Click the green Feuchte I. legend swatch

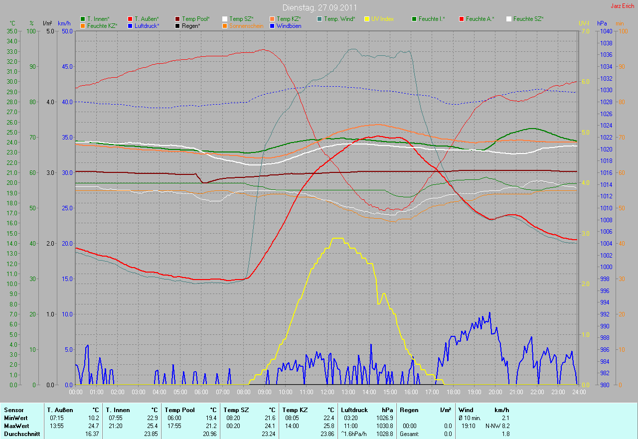click(x=414, y=19)
